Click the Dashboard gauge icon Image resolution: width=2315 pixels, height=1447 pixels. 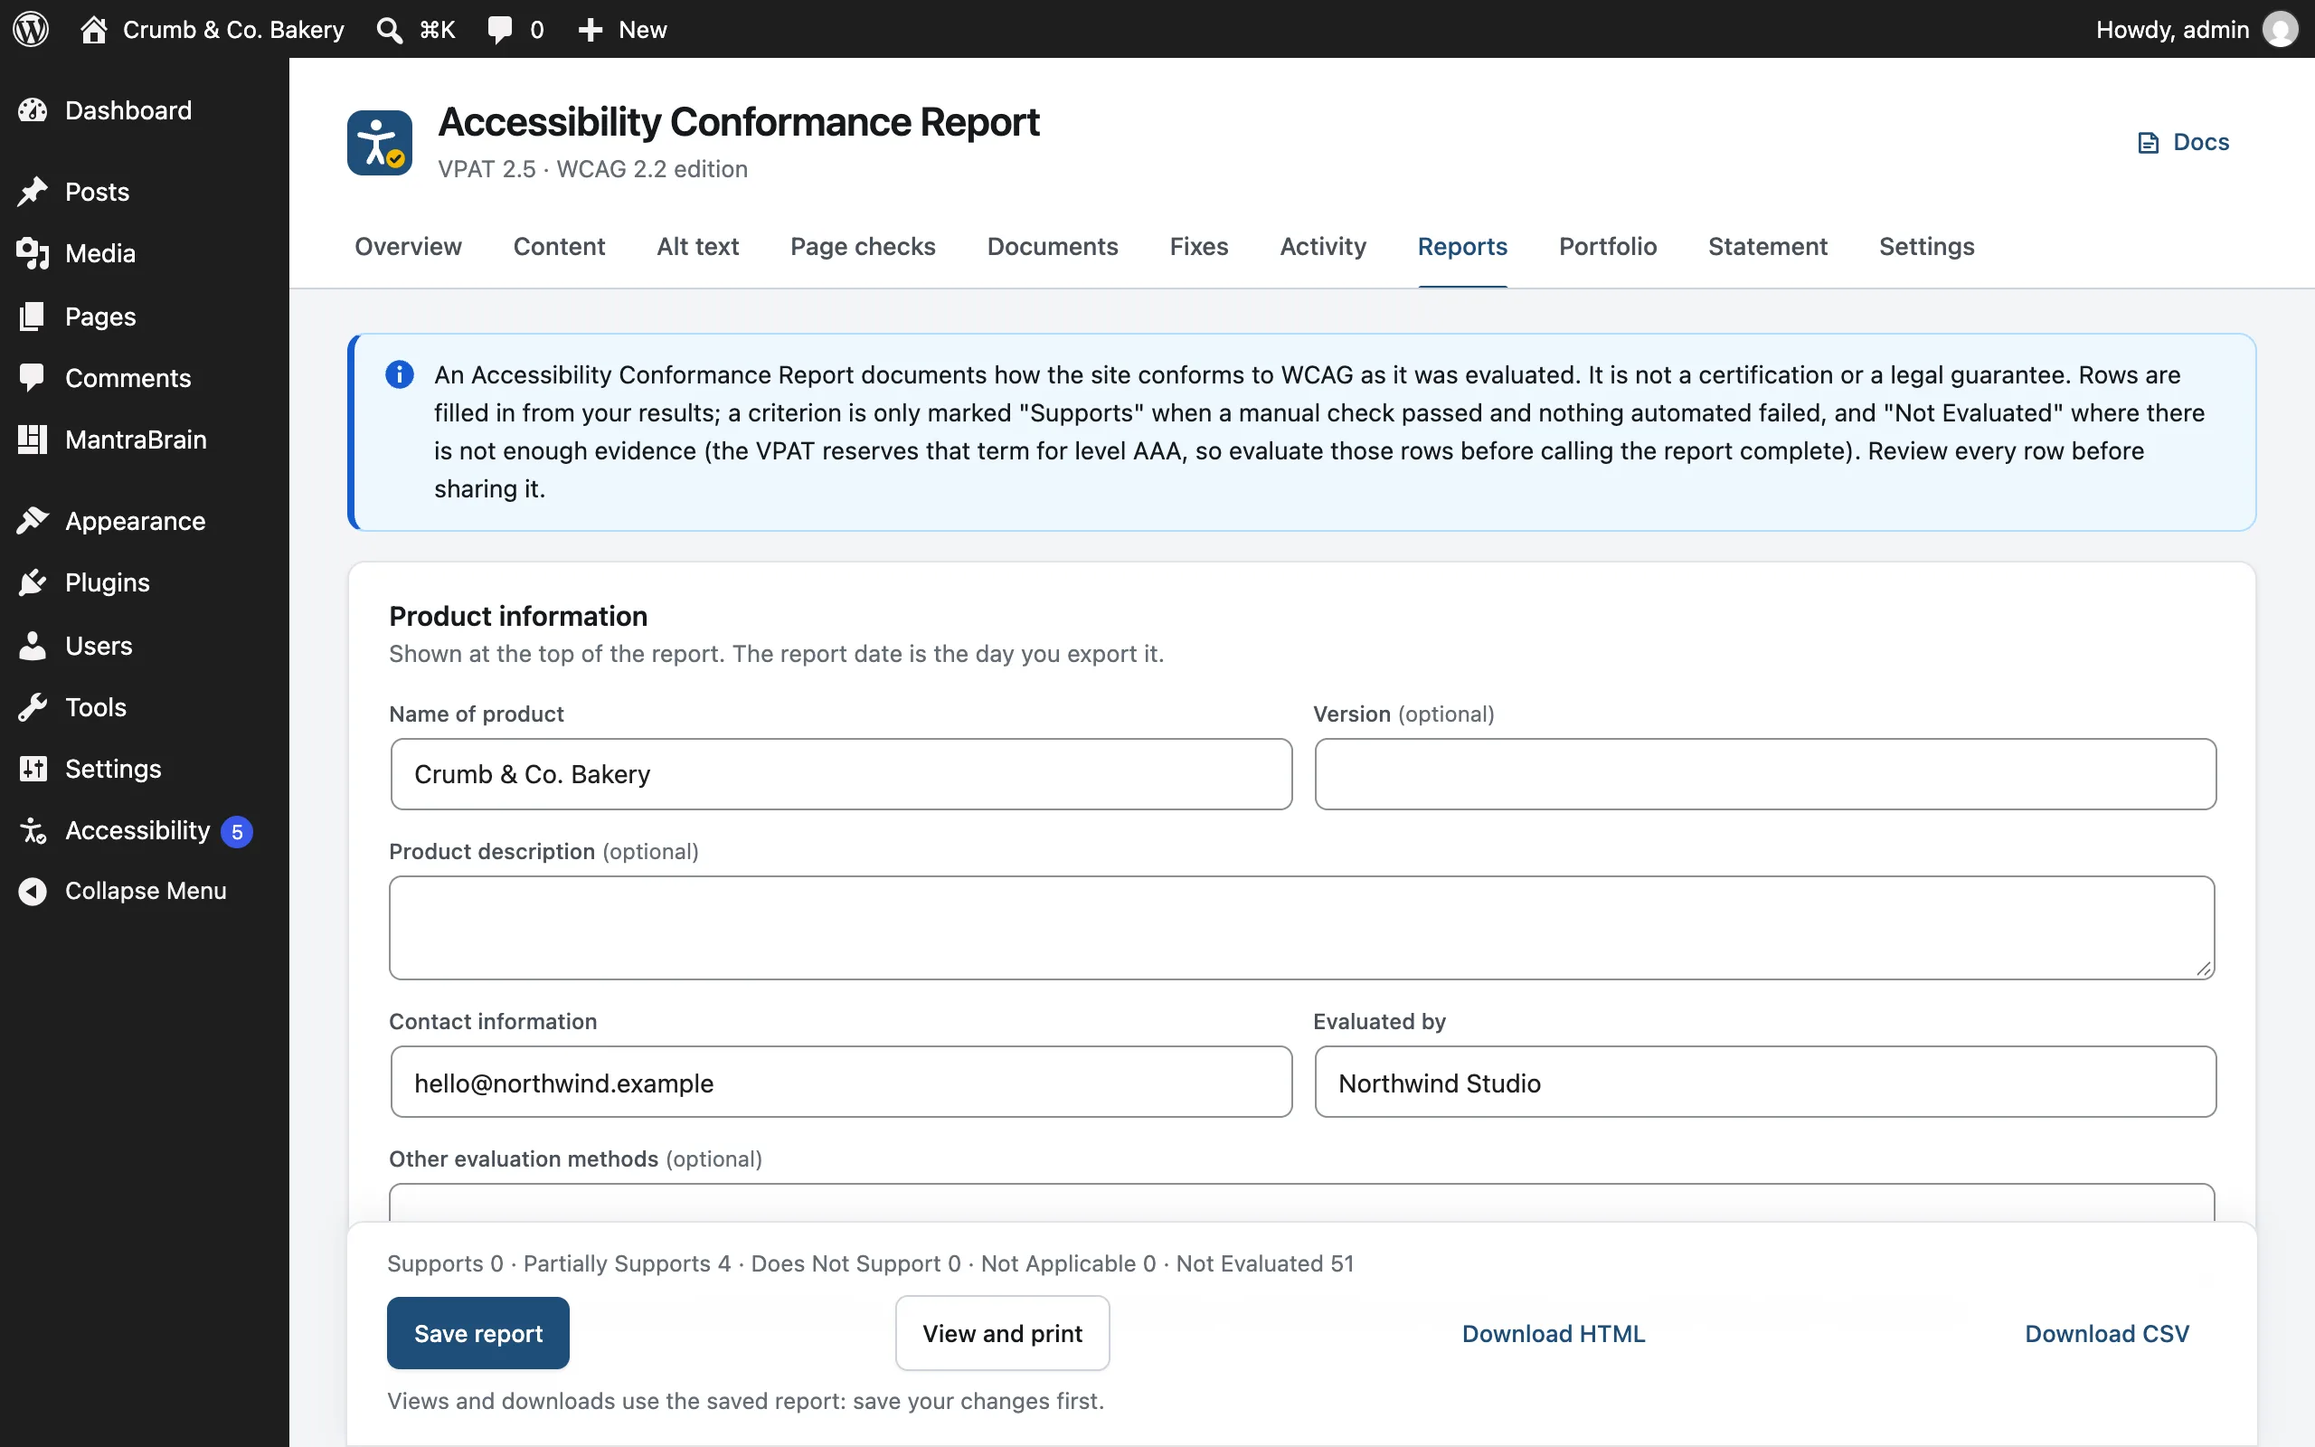(x=33, y=110)
